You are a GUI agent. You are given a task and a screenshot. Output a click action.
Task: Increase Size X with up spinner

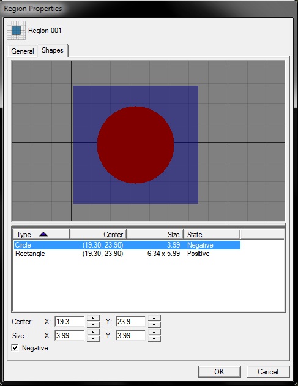pos(93,332)
